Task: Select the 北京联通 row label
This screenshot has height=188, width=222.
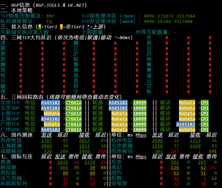Action: [122, 146]
